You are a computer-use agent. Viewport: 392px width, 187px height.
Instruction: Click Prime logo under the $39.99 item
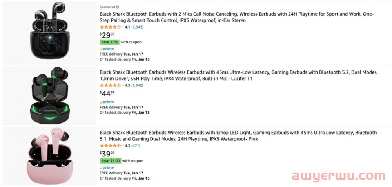107,167
